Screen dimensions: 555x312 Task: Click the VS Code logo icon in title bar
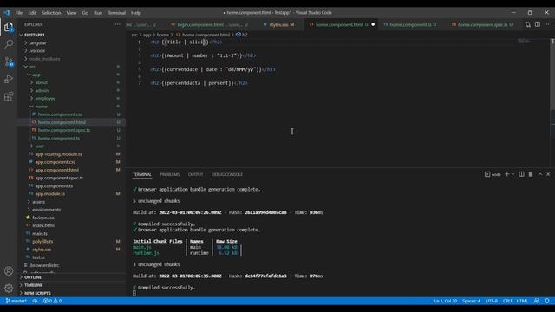tap(7, 13)
